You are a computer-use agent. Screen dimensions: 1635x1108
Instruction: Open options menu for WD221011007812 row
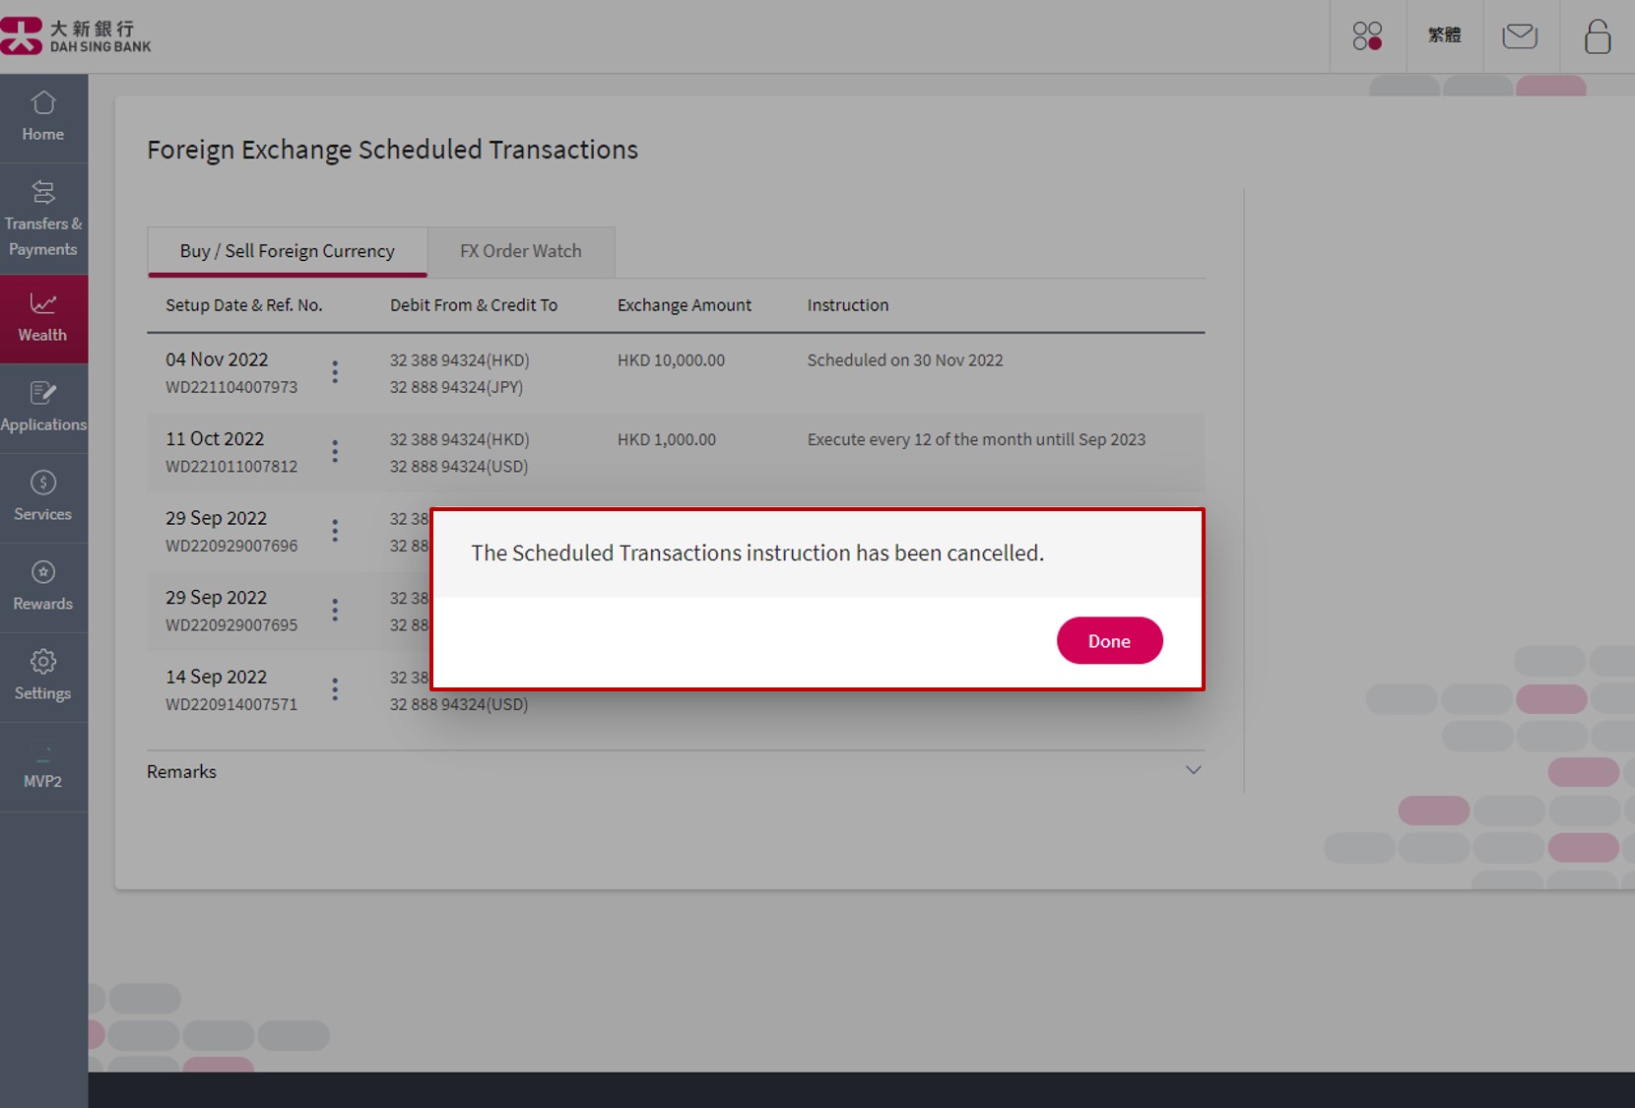tap(335, 451)
